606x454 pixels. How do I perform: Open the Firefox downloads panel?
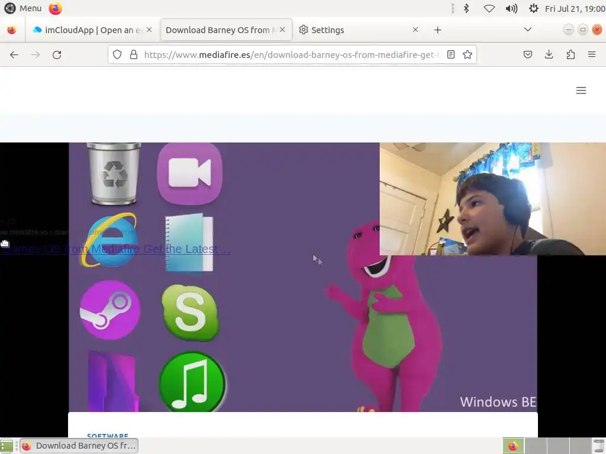click(549, 55)
